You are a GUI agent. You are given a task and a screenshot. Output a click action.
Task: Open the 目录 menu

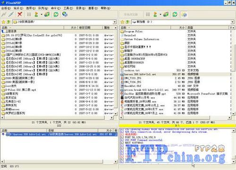pos(81,8)
